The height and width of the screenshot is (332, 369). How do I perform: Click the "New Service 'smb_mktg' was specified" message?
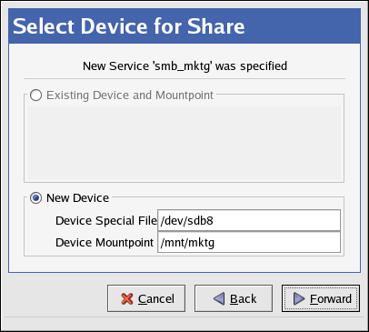[184, 66]
